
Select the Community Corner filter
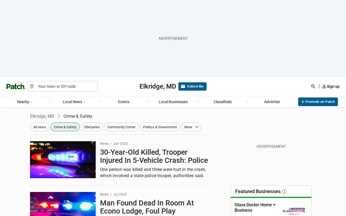121,127
